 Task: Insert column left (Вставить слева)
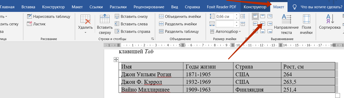click(131, 24)
